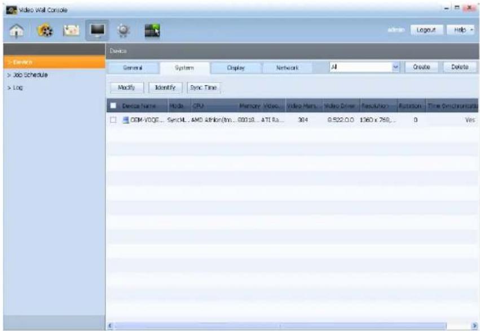The width and height of the screenshot is (480, 331).
Task: Click the Logout button
Action: [426, 30]
